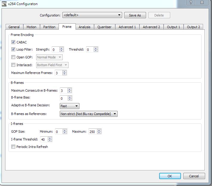The height and width of the screenshot is (186, 212).
Task: Enable the Interlaced checkbox
Action: 13,65
